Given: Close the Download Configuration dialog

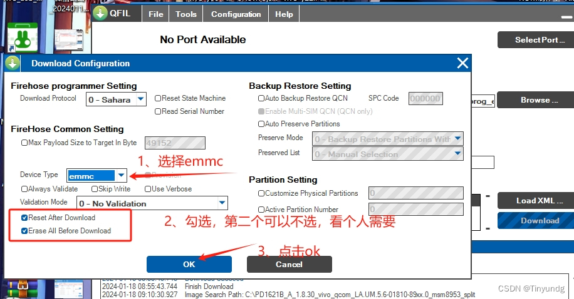Looking at the screenshot, I should point(462,63).
